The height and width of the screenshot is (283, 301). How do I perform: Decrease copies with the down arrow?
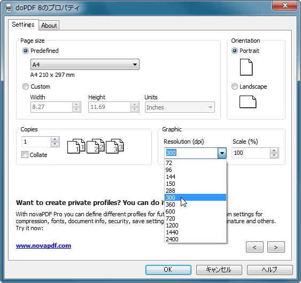point(55,144)
